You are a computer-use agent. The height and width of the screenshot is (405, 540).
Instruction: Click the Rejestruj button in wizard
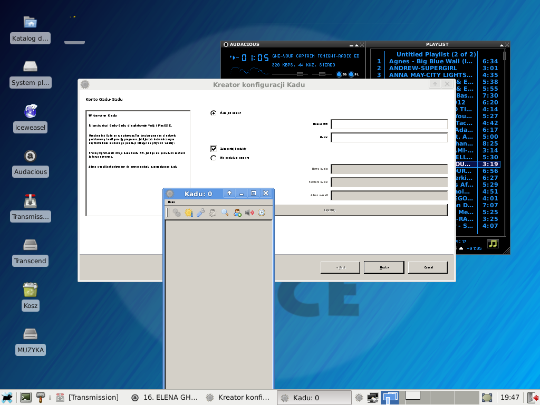(x=361, y=210)
